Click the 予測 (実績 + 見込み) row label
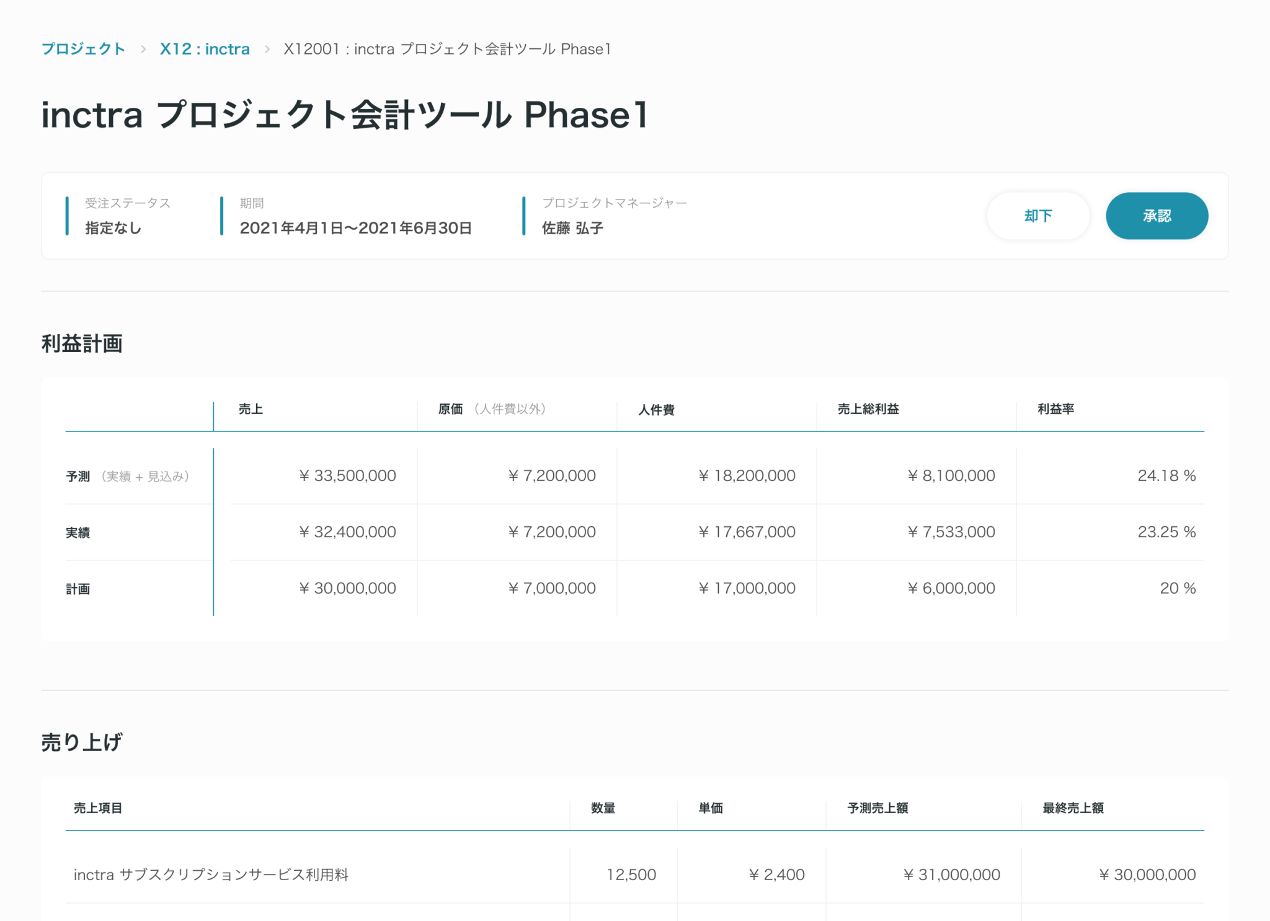This screenshot has width=1270, height=921. point(128,476)
